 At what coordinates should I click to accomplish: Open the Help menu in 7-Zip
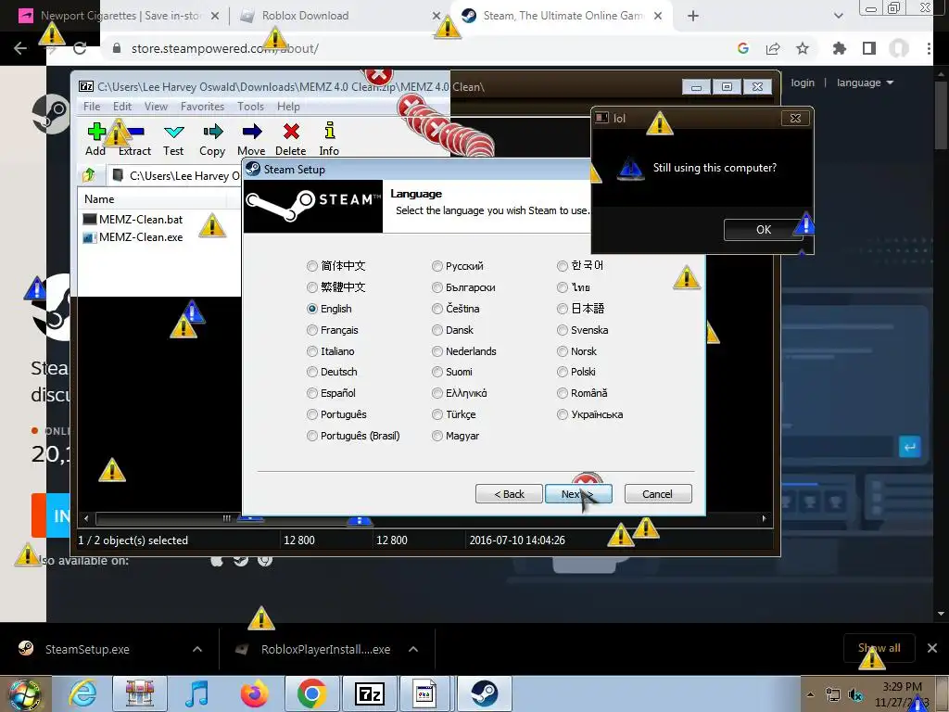tap(289, 107)
